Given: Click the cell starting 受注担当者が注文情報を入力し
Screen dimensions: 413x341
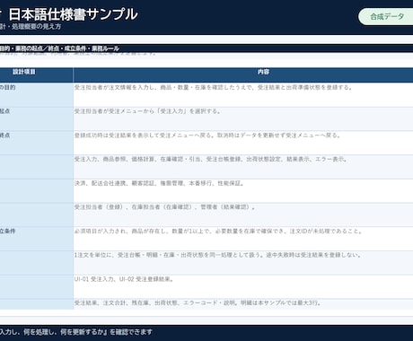Looking at the screenshot, I should (243, 94).
